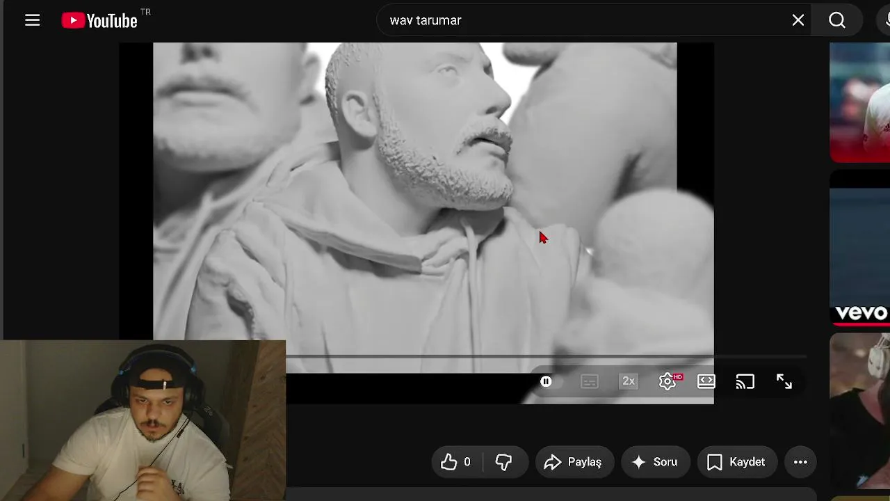This screenshot has height=501, width=890.
Task: Like the video with the thumbs-up
Action: (x=456, y=462)
